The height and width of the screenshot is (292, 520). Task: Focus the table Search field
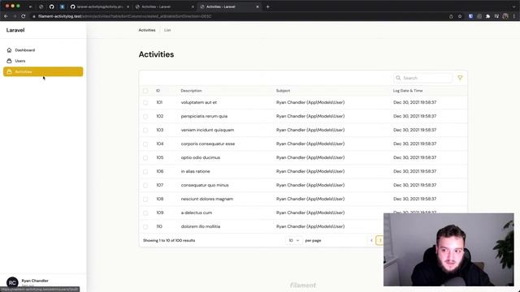(x=422, y=78)
